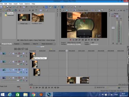Viewport: 129px width, 97px height.
Task: Open compositing mode on track 3
Action: tap(21, 72)
